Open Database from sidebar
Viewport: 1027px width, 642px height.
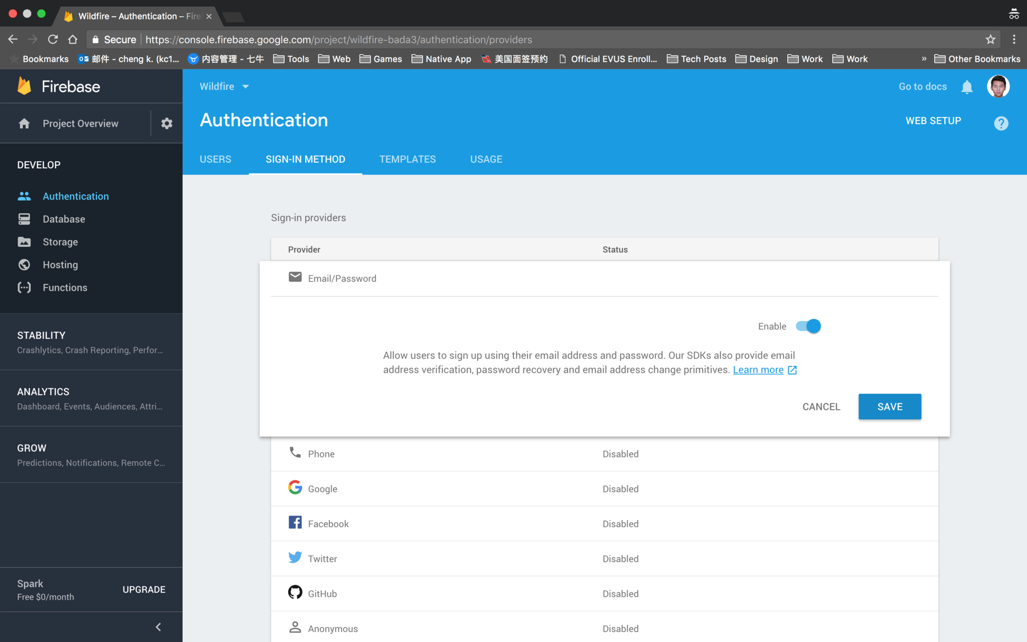pos(64,219)
